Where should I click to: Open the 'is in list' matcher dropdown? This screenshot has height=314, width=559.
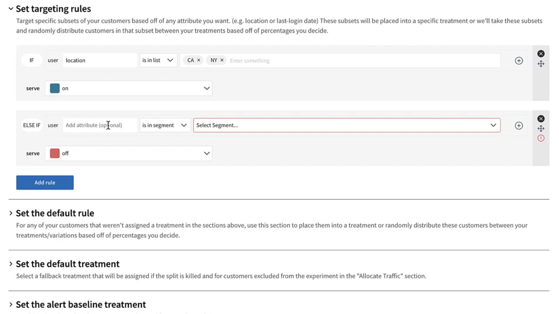[158, 60]
